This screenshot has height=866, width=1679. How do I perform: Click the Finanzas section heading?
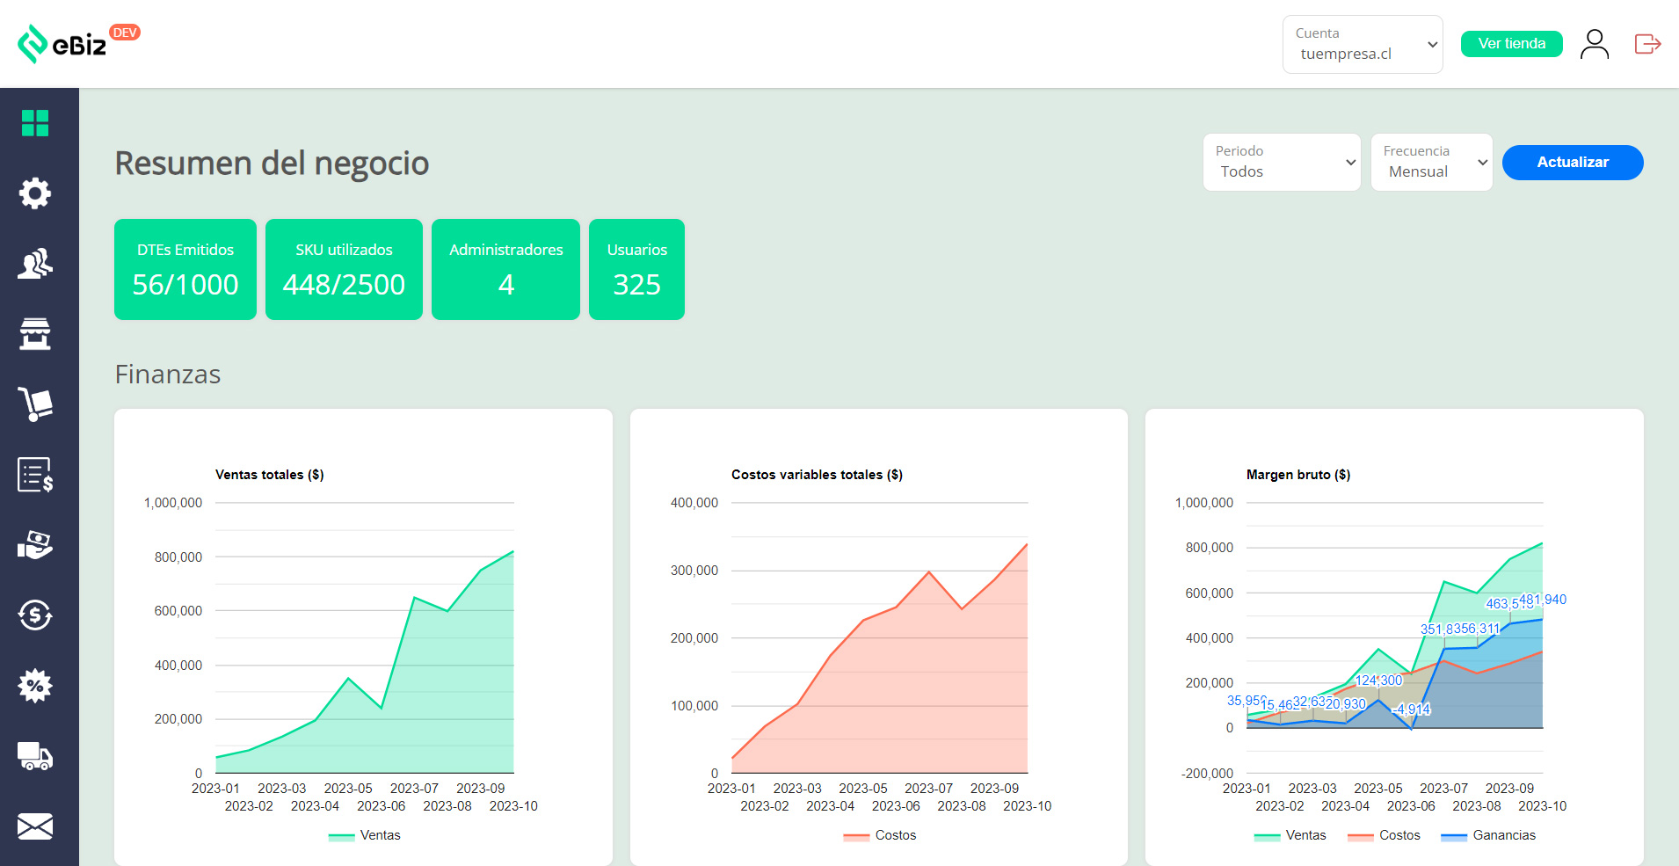coord(168,375)
